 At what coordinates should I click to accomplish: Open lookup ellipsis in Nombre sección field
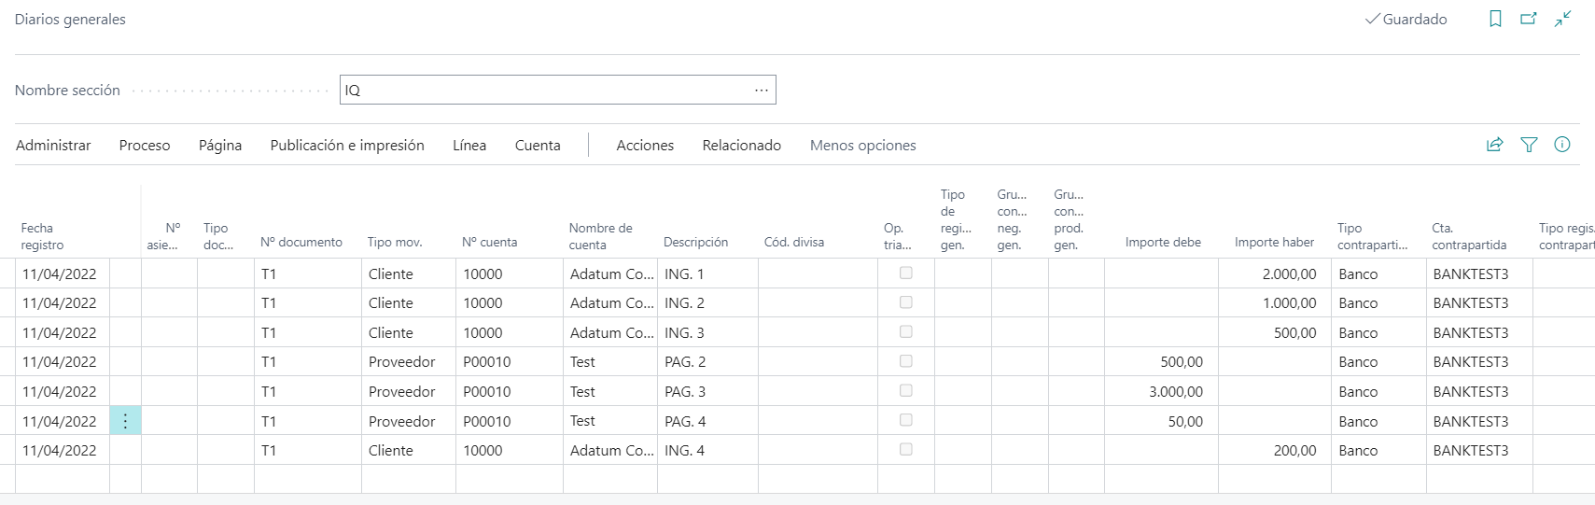coord(762,91)
